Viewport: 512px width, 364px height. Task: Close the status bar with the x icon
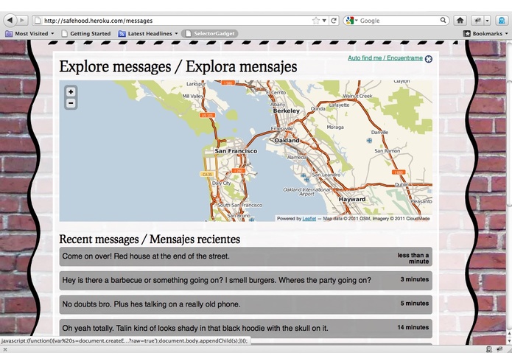[x=5, y=349]
